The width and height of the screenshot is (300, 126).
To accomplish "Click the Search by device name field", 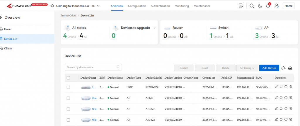I will 90,67.
